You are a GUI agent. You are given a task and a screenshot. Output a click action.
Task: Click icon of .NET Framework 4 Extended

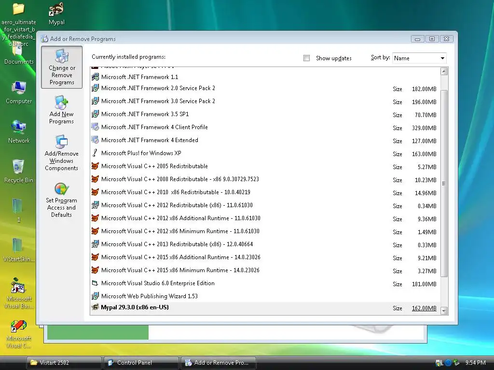coord(95,140)
